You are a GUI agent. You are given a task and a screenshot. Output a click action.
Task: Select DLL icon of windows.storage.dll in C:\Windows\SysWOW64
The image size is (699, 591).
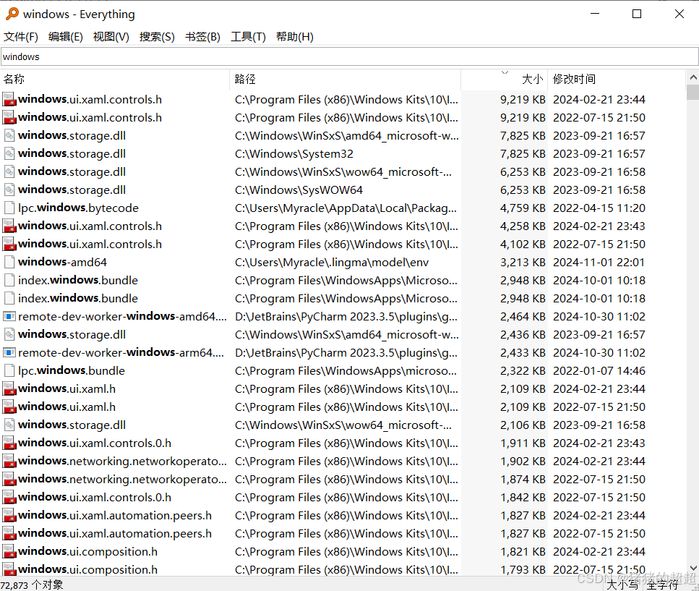click(9, 190)
